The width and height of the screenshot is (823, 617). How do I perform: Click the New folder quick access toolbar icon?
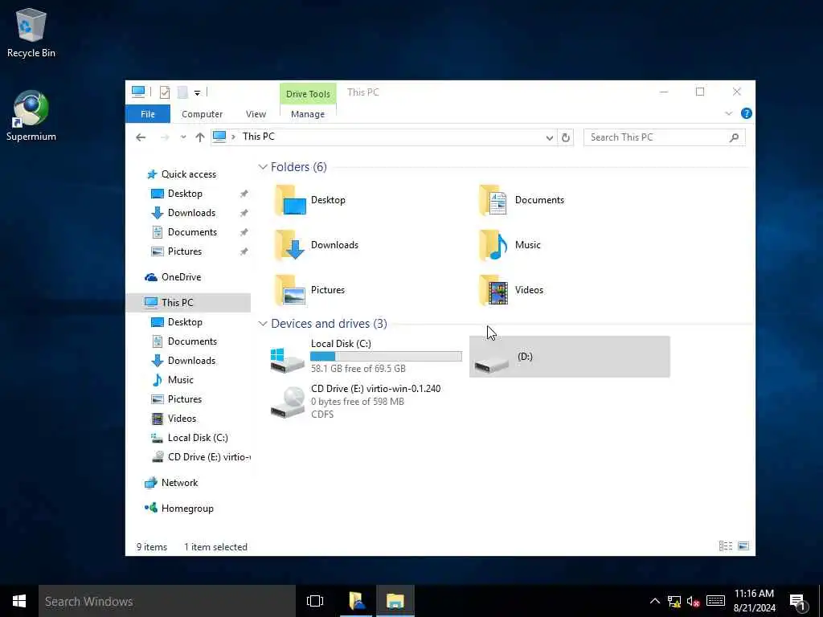(x=182, y=92)
